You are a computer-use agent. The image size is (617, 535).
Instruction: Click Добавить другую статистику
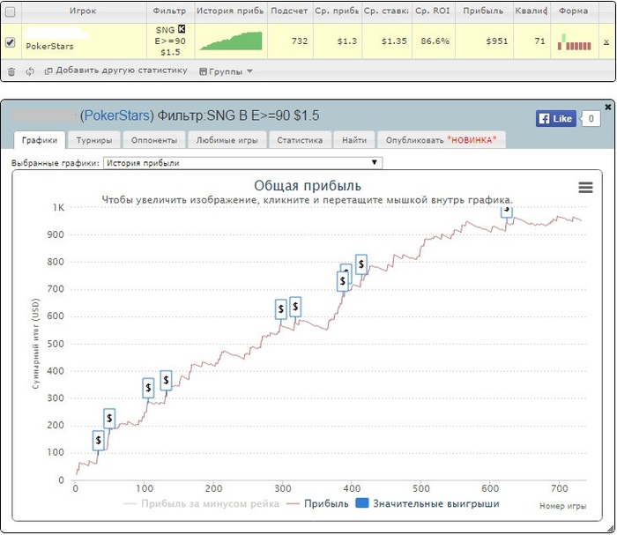click(116, 71)
